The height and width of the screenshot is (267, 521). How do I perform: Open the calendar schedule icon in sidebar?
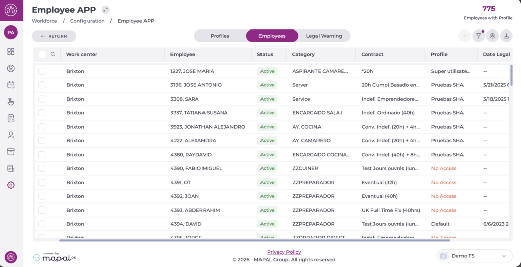(11, 85)
